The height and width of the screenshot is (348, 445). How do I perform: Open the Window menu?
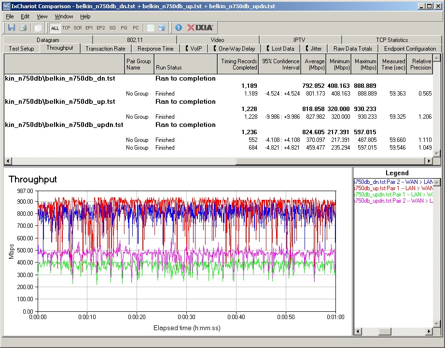tap(64, 16)
